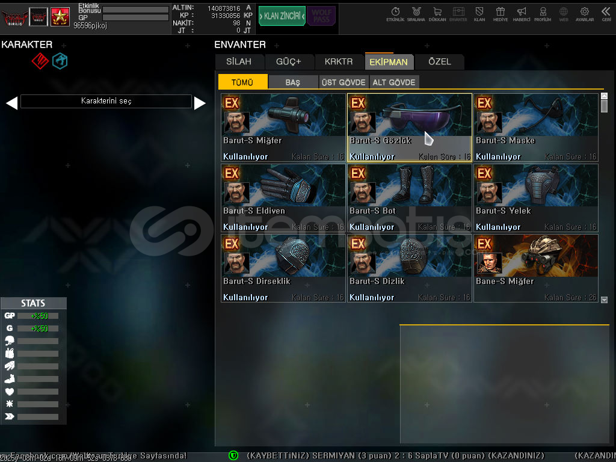Click the Etkinlik Bonusu progress bar

tap(135, 10)
